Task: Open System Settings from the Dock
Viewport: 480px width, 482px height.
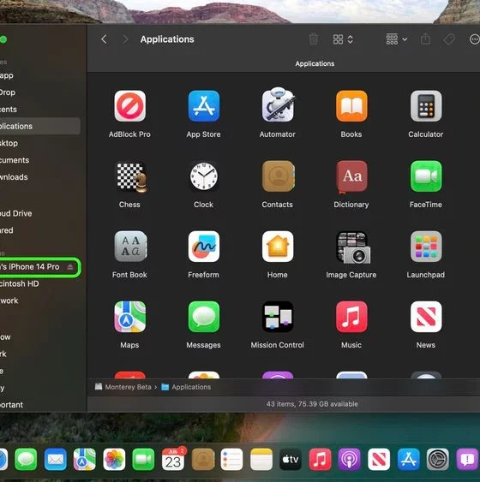Action: click(x=437, y=459)
